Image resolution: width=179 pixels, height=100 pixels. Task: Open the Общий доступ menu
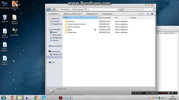coord(93,14)
